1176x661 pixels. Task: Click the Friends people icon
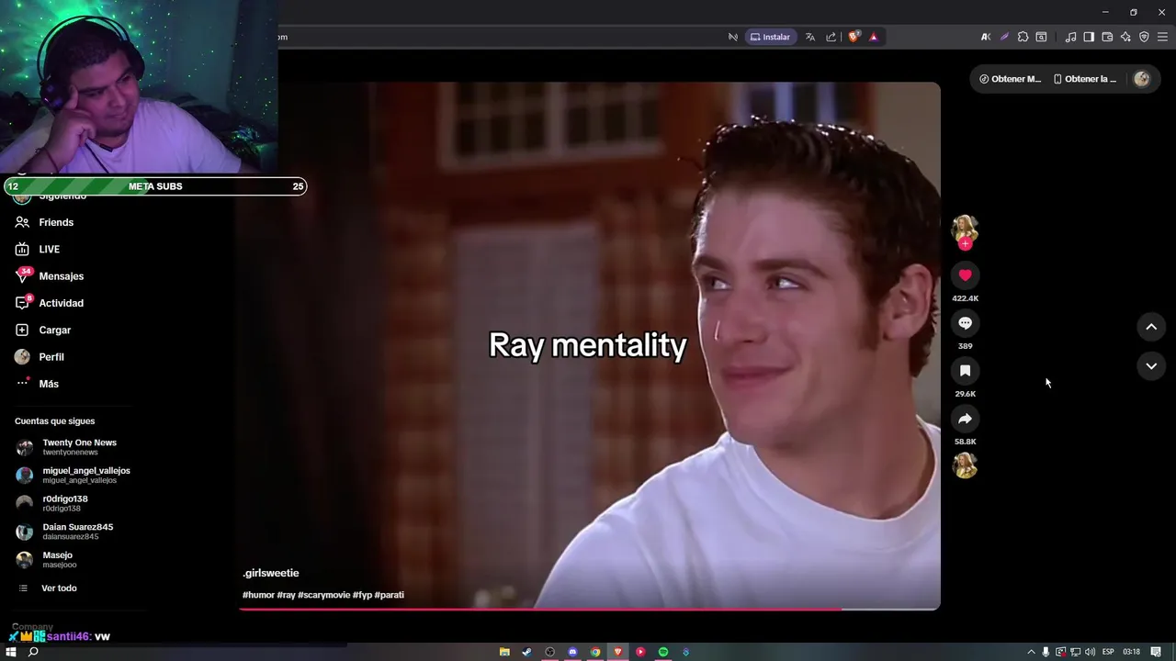point(22,222)
